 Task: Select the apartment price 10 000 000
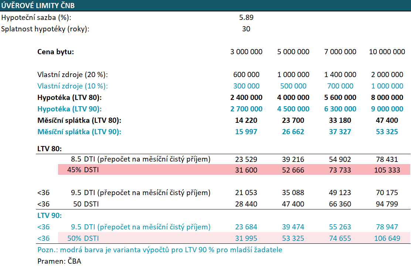387,52
